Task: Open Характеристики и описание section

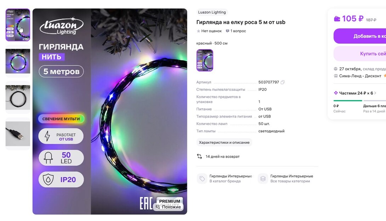Action: [x=224, y=142]
